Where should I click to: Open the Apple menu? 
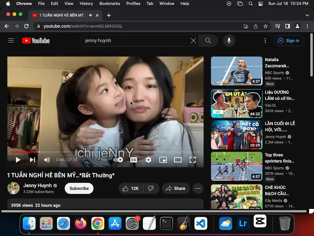click(8, 3)
